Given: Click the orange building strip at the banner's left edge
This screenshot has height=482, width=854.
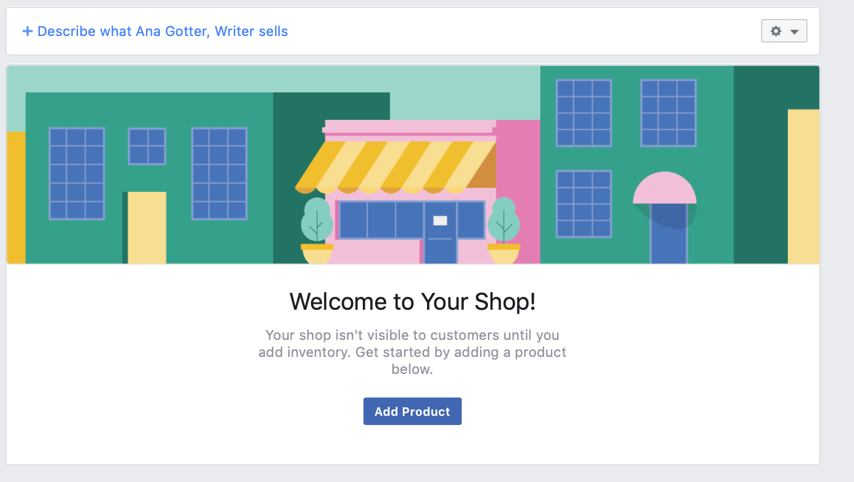Looking at the screenshot, I should click(16, 198).
